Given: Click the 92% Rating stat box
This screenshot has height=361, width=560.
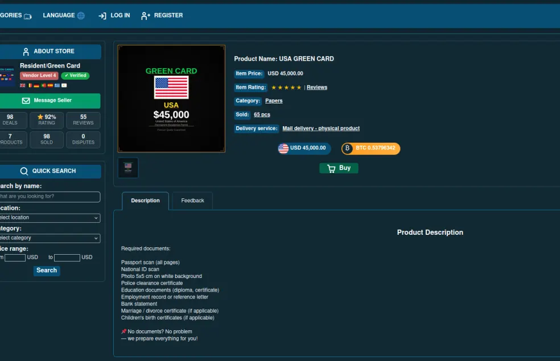Looking at the screenshot, I should click(x=47, y=120).
